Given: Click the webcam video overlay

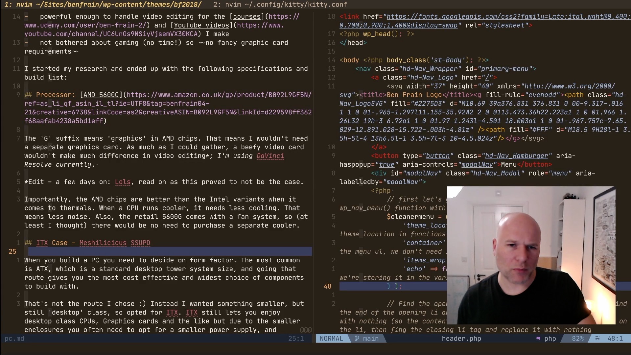Looking at the screenshot, I should click(x=531, y=255).
